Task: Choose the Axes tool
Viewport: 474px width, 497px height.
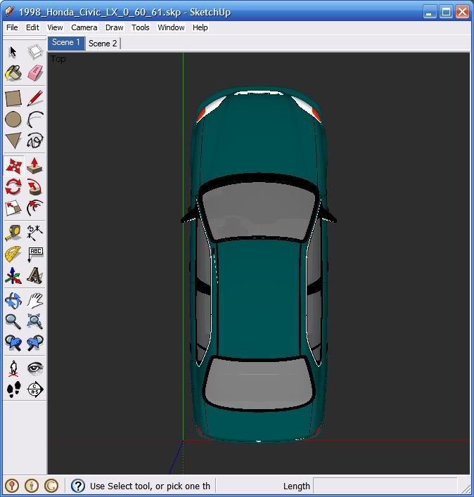Action: pyautogui.click(x=13, y=276)
